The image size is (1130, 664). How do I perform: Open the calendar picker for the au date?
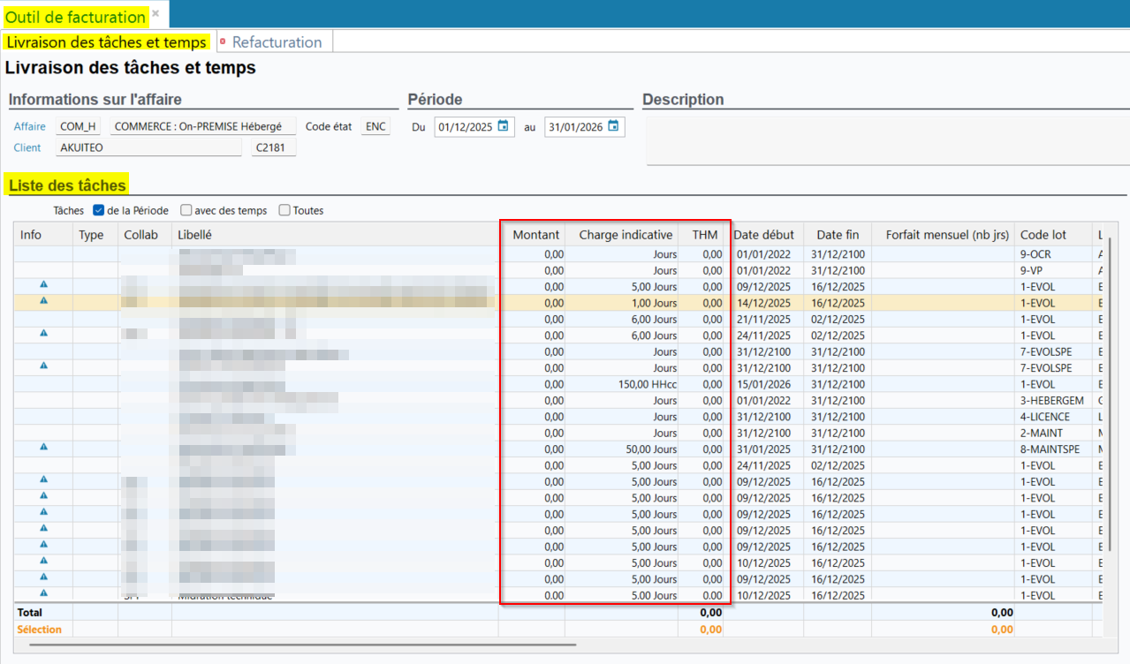point(613,126)
